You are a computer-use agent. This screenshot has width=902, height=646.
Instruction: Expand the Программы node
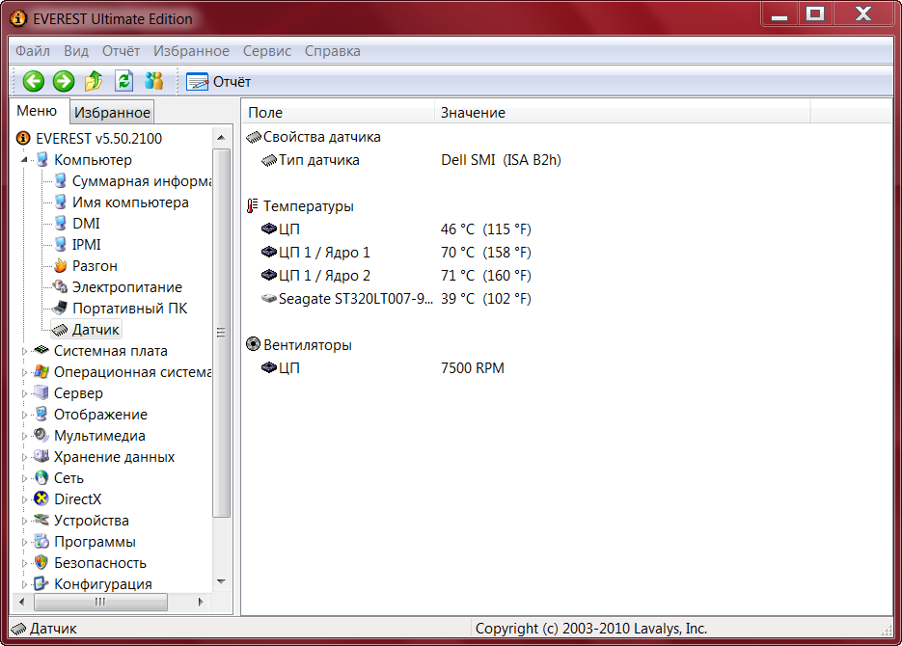click(24, 542)
